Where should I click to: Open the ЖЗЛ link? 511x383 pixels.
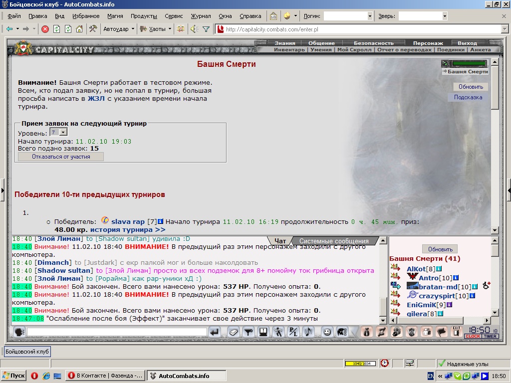pyautogui.click(x=96, y=99)
